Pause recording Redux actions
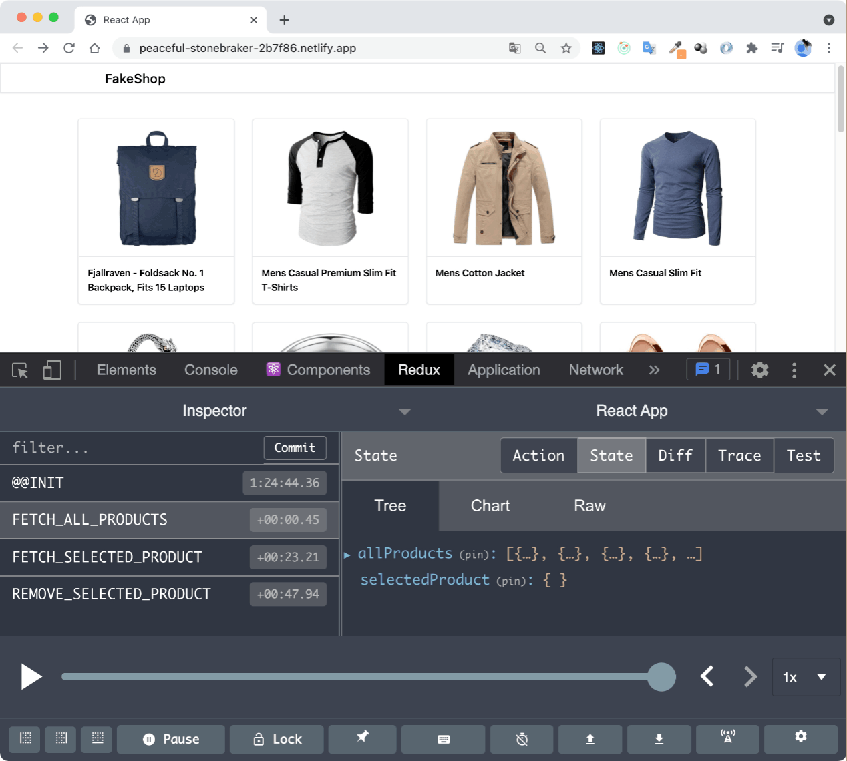 point(171,739)
